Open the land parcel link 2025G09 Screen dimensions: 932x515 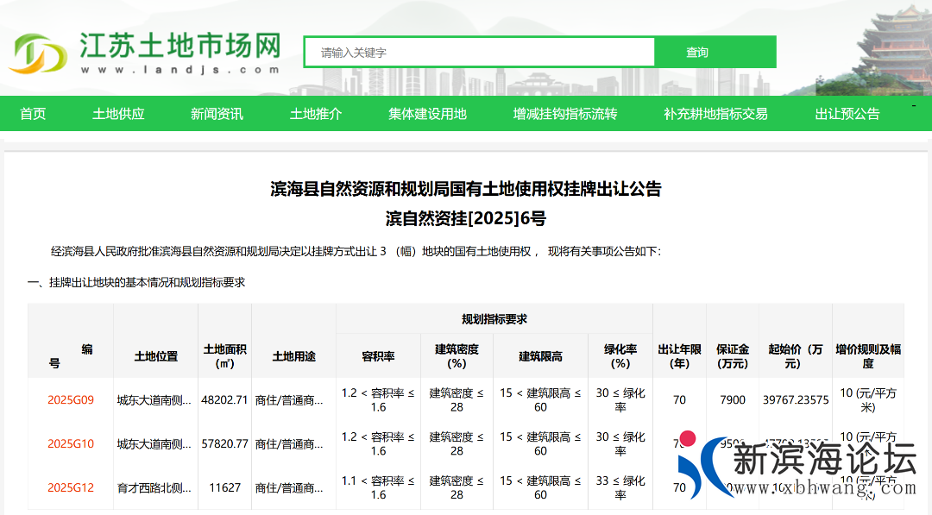(x=71, y=400)
